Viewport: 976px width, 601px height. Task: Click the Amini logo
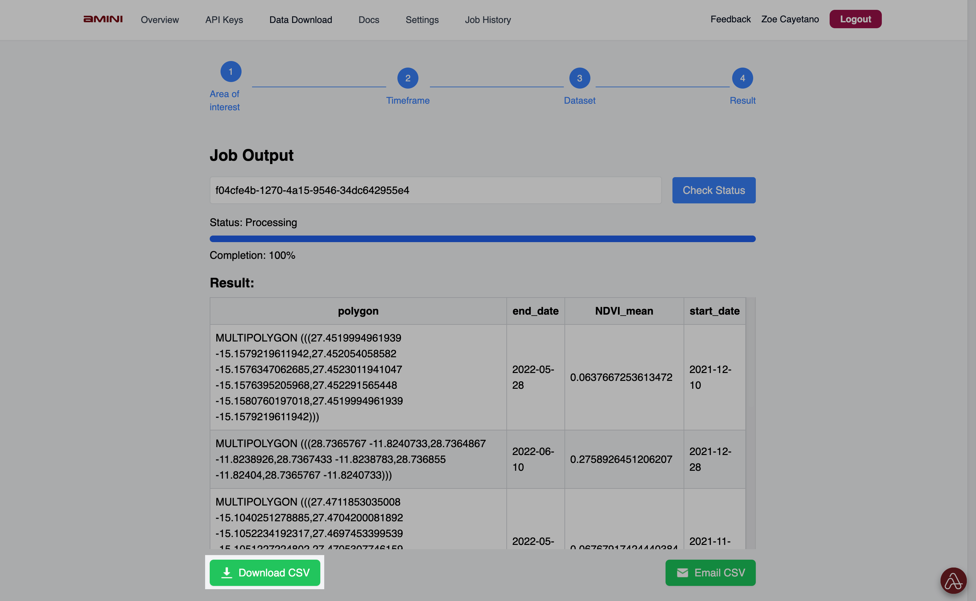[103, 19]
